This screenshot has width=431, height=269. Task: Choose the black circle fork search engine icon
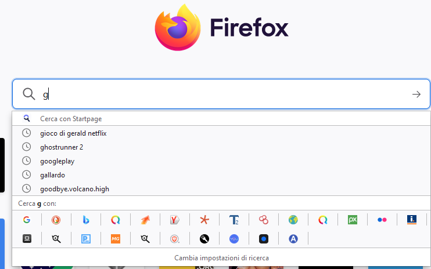204,239
